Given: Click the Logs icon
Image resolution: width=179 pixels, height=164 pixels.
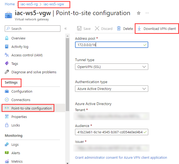Looking at the screenshot, I should click(x=7, y=144).
